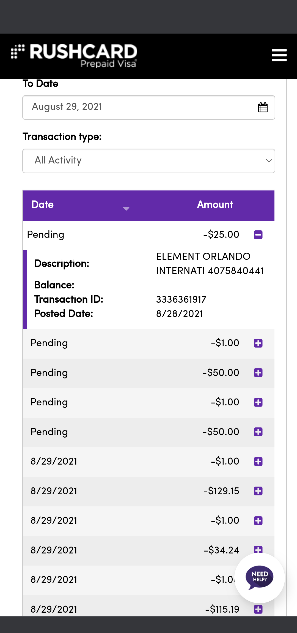Open the Transaction type All Activity dropdown
Image resolution: width=297 pixels, height=633 pixels.
click(148, 161)
